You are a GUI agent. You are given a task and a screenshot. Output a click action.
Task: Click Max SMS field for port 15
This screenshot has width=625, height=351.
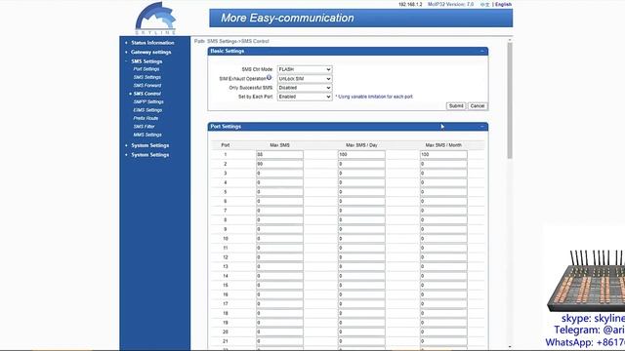(279, 286)
